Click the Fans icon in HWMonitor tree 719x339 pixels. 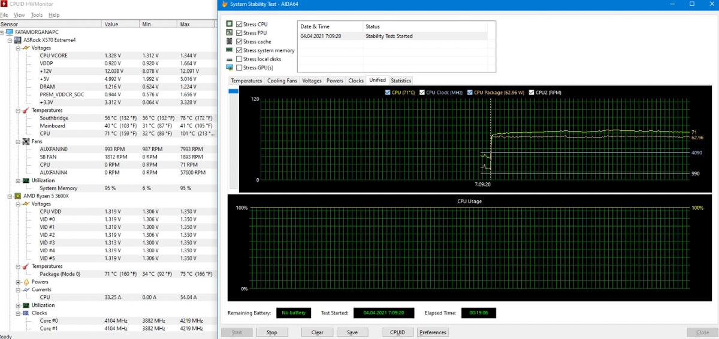(26, 141)
